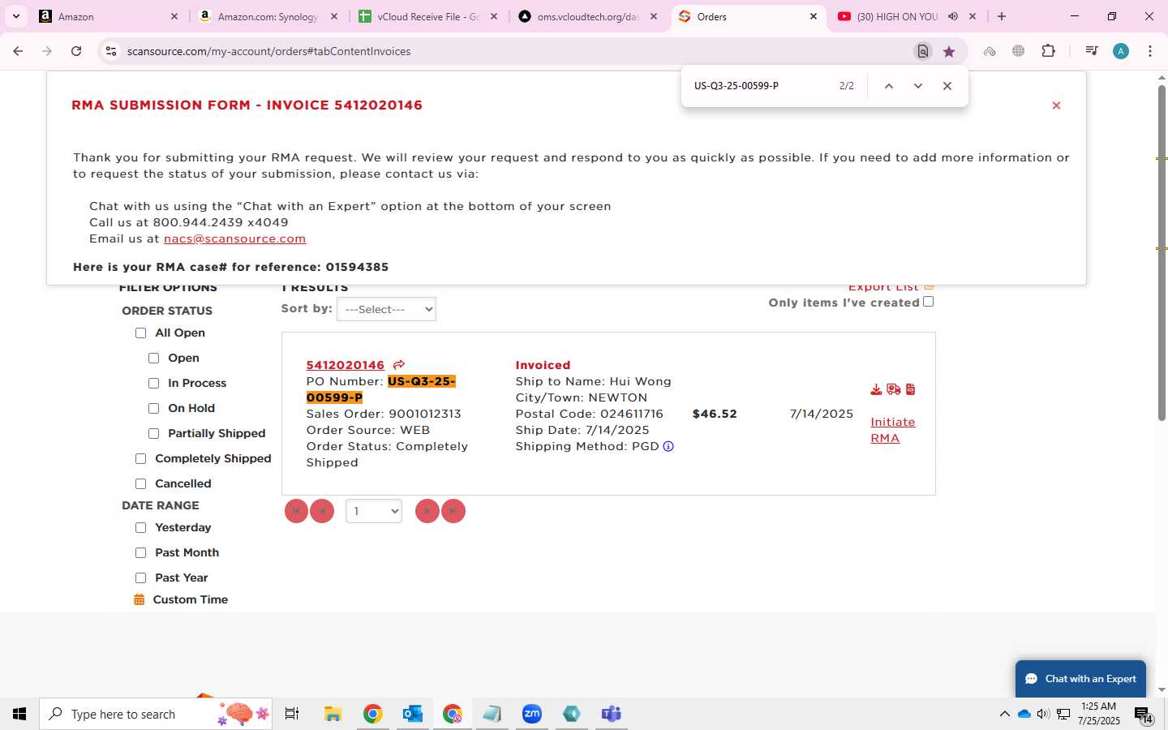This screenshot has height=730, width=1168.
Task: Download the invoice using the download icon
Action: point(876,389)
